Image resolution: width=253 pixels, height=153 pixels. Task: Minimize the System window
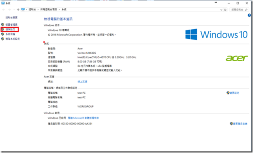pos(228,3)
